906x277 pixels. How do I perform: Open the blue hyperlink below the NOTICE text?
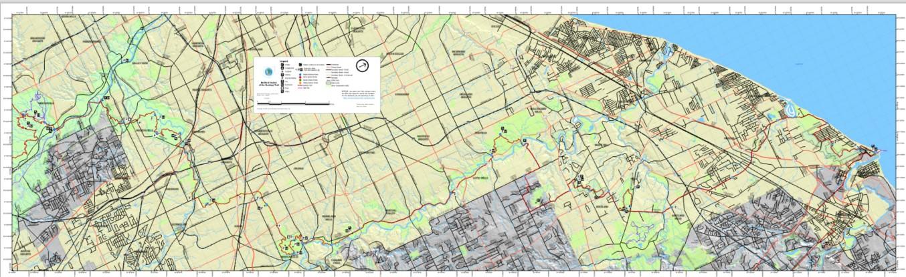359,98
